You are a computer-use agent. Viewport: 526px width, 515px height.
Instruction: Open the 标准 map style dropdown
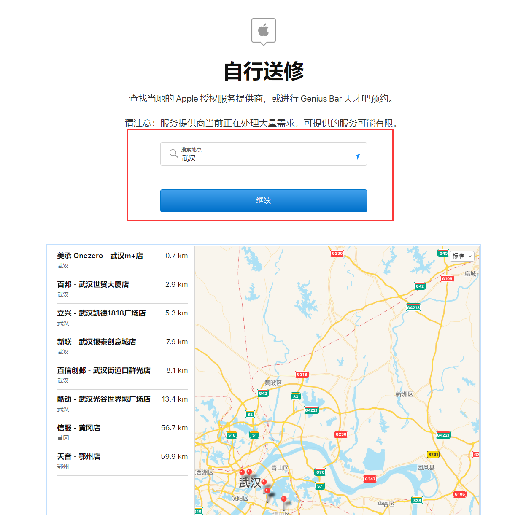pyautogui.click(x=461, y=256)
